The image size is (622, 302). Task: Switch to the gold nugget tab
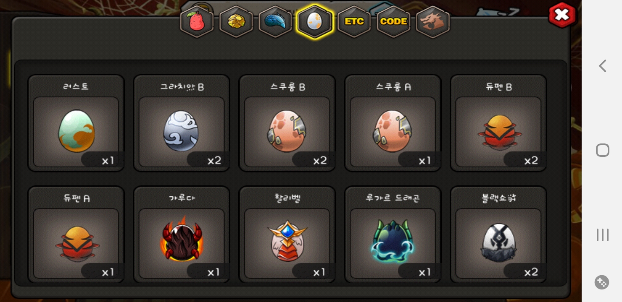pos(236,22)
